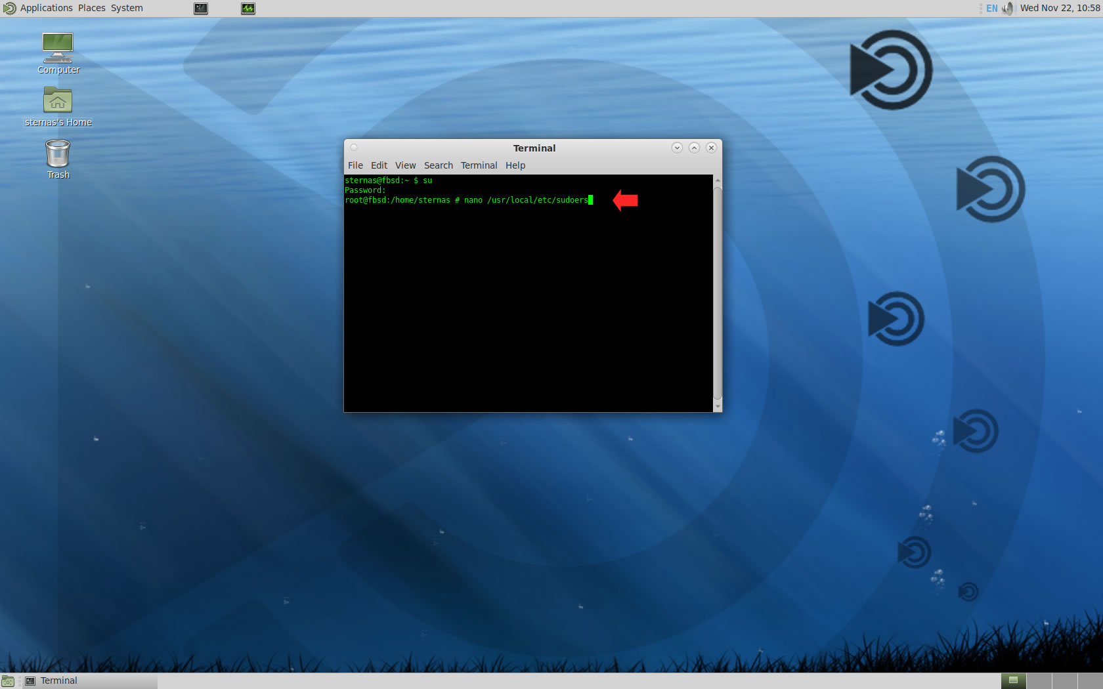Click the EN keyboard layout indicator
Screen dimensions: 1103x689
pyautogui.click(x=991, y=9)
